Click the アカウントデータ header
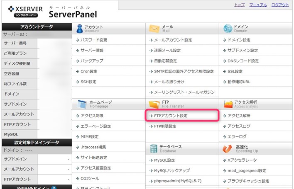 (37, 27)
